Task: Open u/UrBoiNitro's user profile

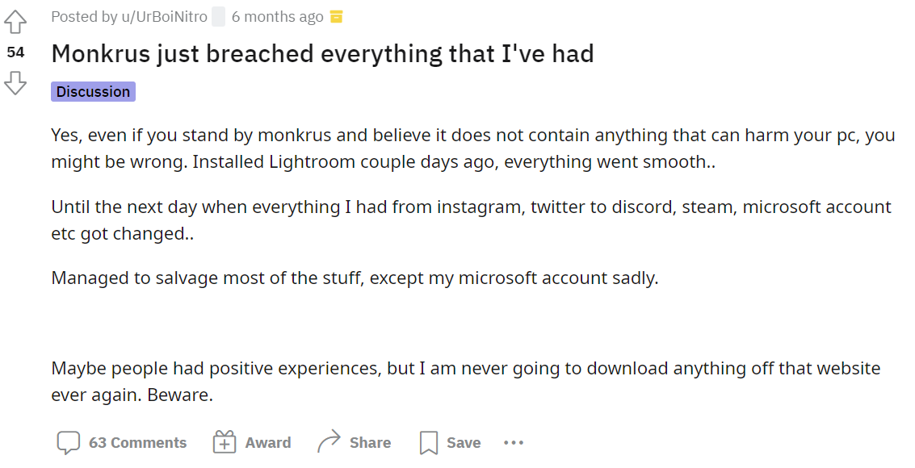Action: point(155,17)
